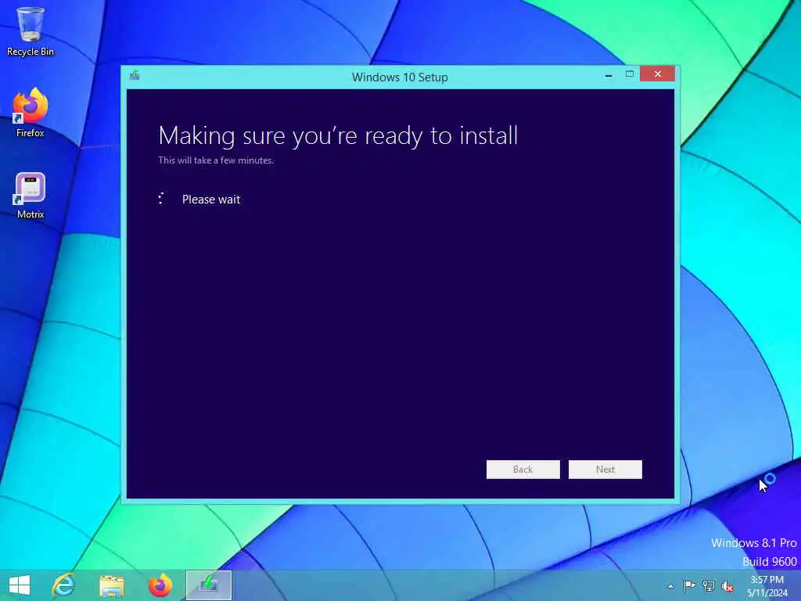
Task: Click the muted volume tray icon
Action: (x=727, y=586)
